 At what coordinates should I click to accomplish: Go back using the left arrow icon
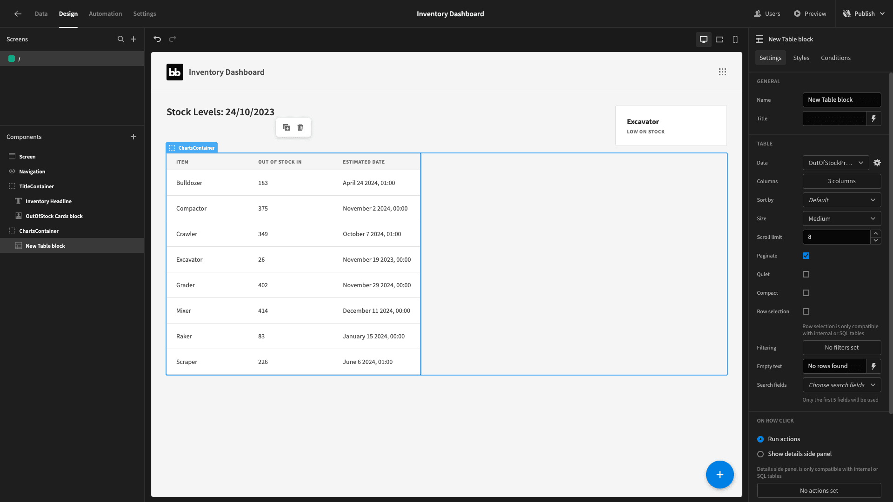coord(18,14)
